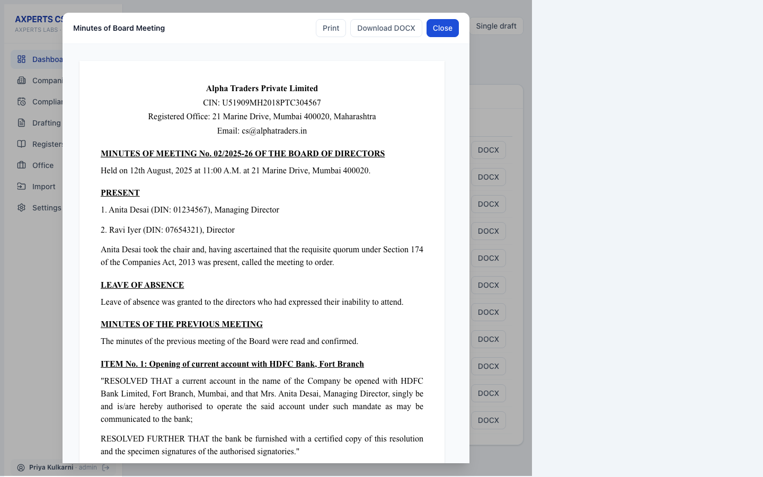Click the Drafting document icon

pos(21,123)
